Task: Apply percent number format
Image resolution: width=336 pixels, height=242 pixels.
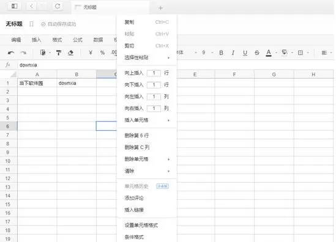Action: click(x=102, y=53)
